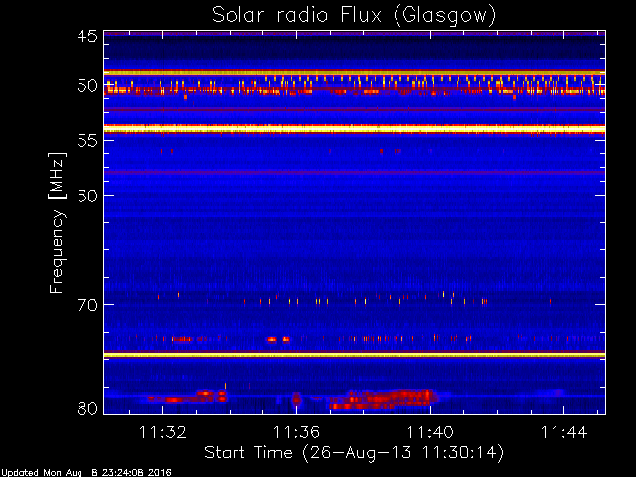The height and width of the screenshot is (477, 636).
Task: Click the 11:40 time tick label
Action: (x=430, y=432)
